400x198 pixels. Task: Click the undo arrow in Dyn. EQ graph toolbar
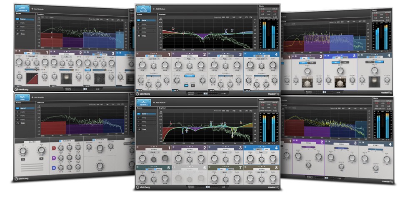[246, 17]
